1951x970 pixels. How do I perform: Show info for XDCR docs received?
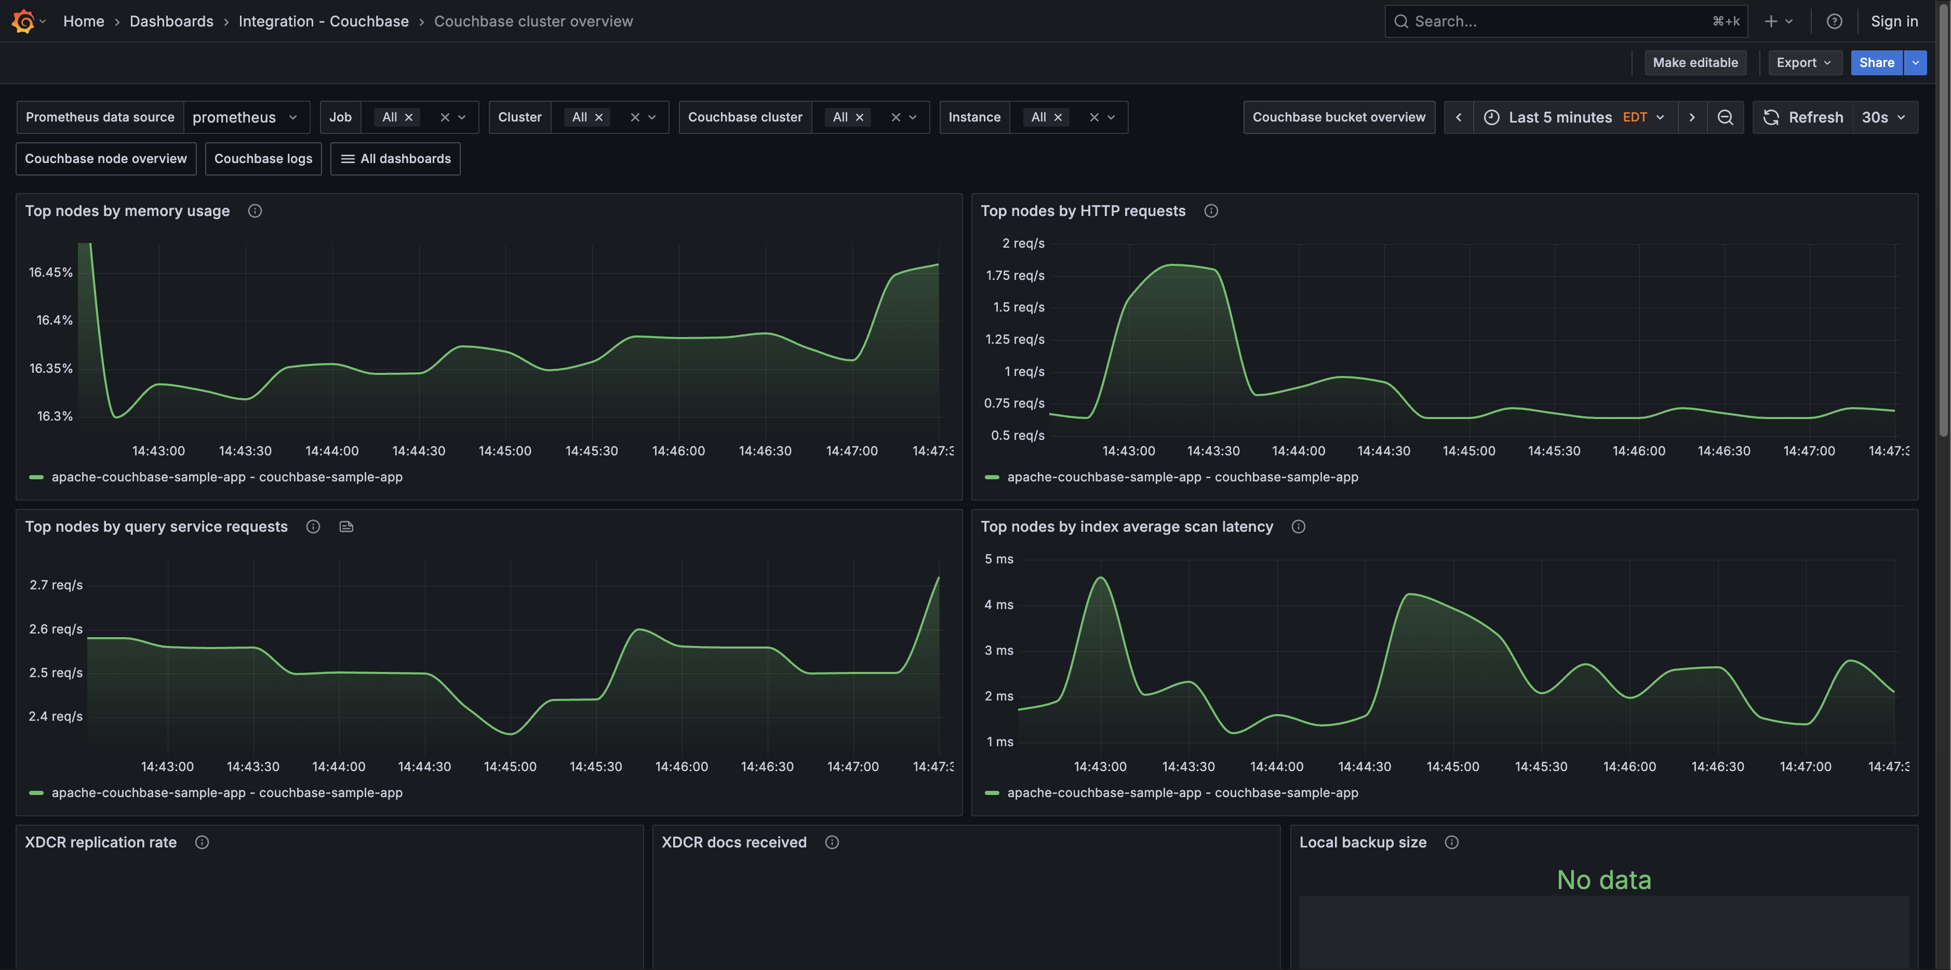tap(832, 843)
